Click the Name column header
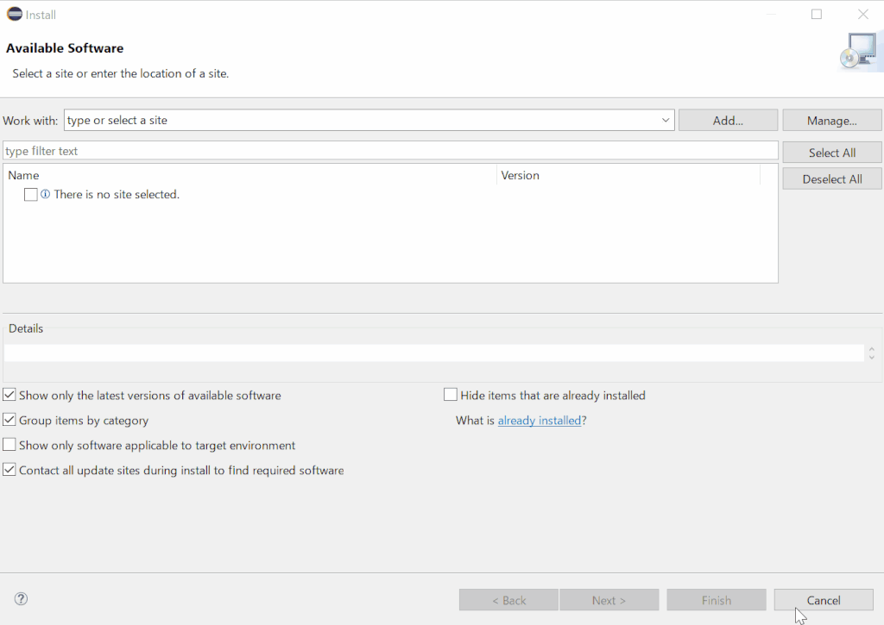Viewport: 884px width, 625px height. [x=251, y=175]
